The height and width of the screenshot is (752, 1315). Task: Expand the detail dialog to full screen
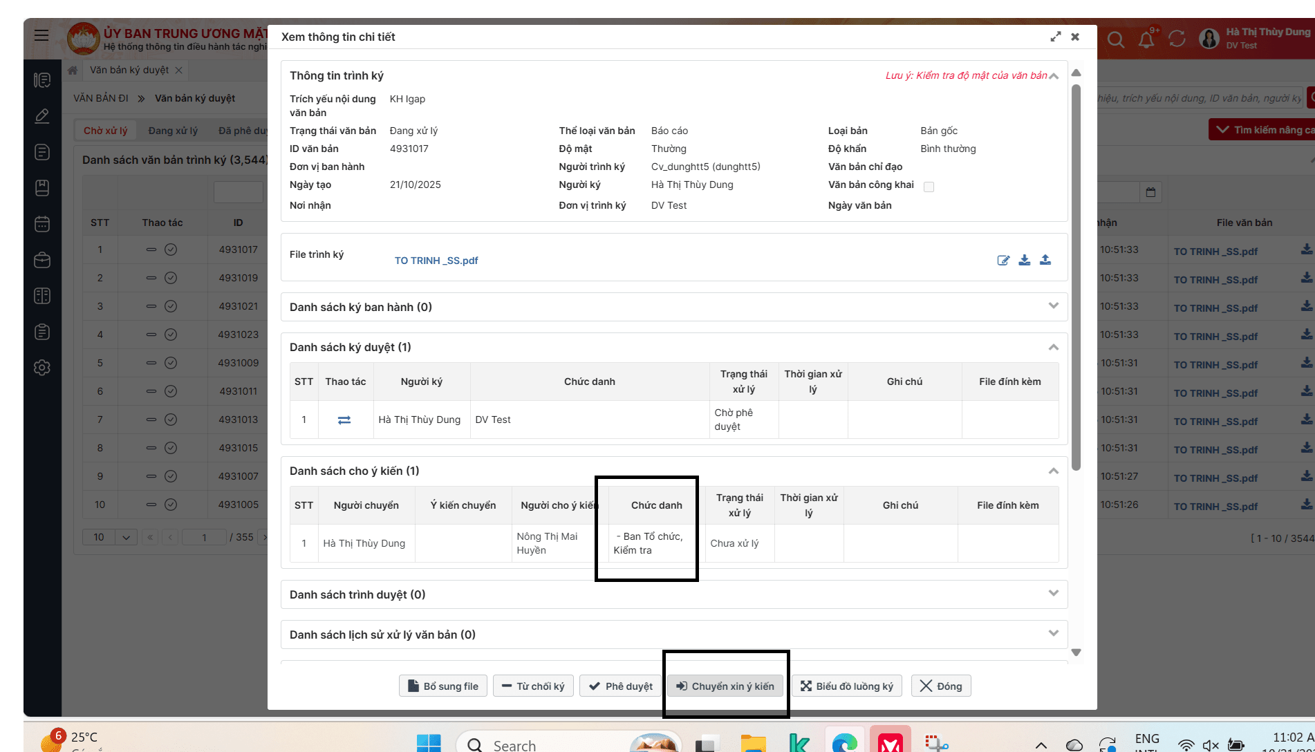tap(1055, 37)
